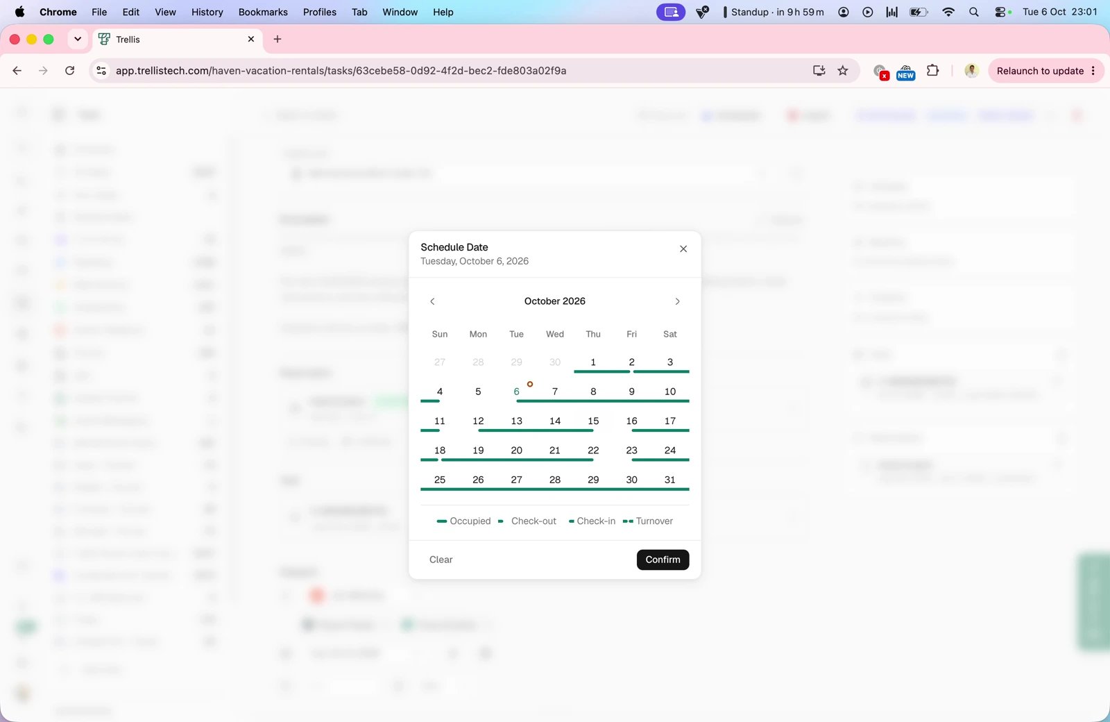The width and height of the screenshot is (1110, 722).
Task: Click the Standup calendar reminder
Action: coord(774,12)
